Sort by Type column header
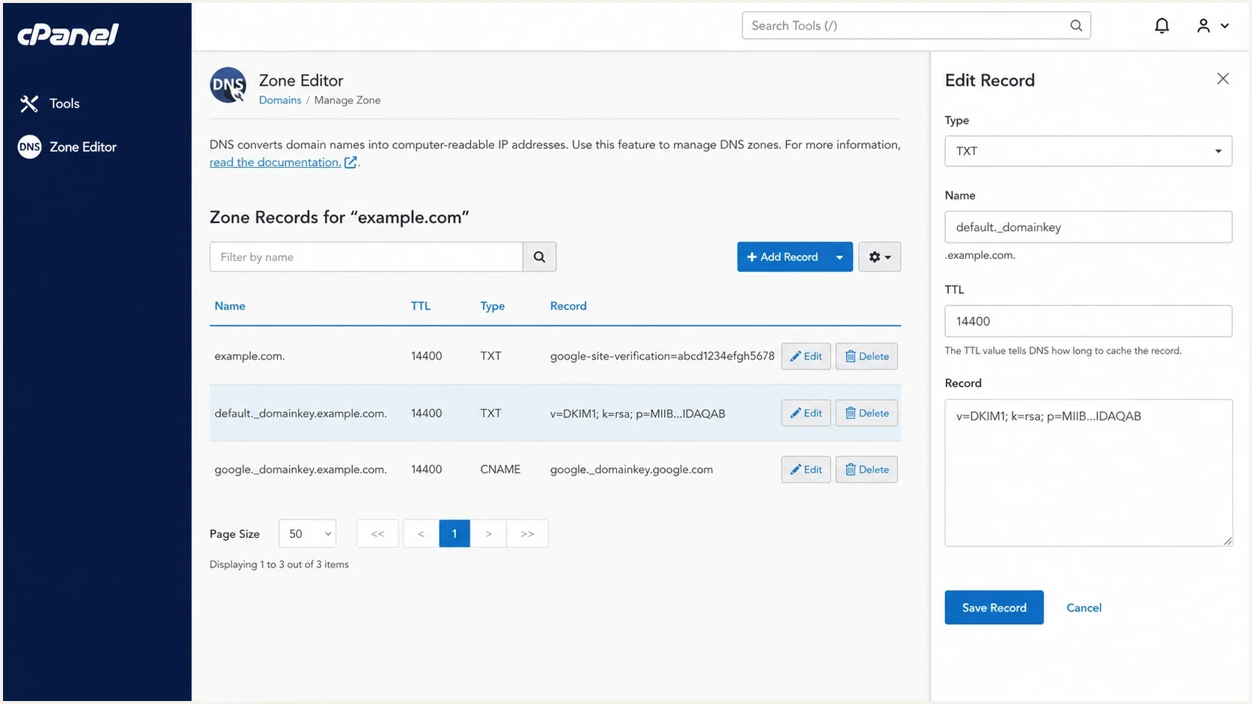Image resolution: width=1252 pixels, height=704 pixels. [493, 306]
